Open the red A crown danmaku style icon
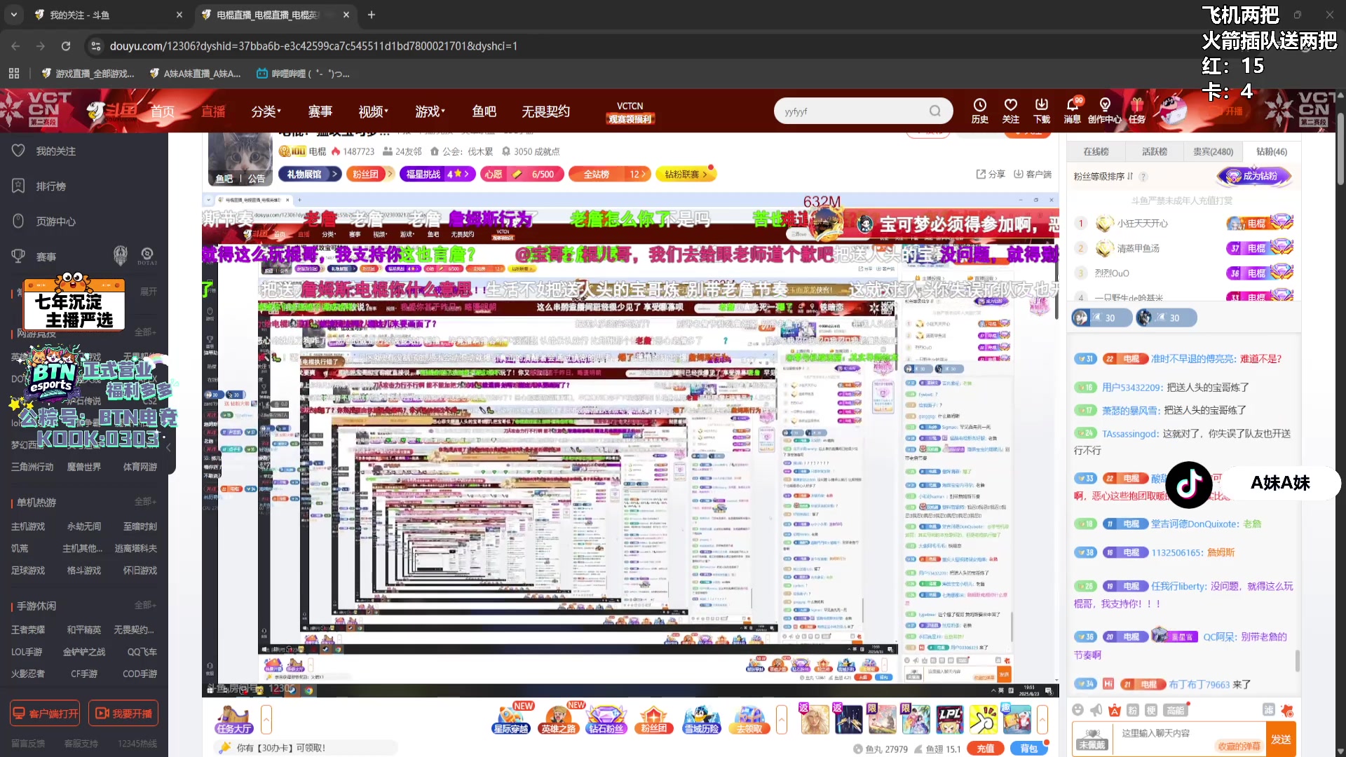 click(x=1115, y=710)
